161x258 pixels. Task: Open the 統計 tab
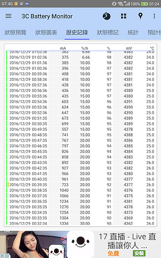133,32
